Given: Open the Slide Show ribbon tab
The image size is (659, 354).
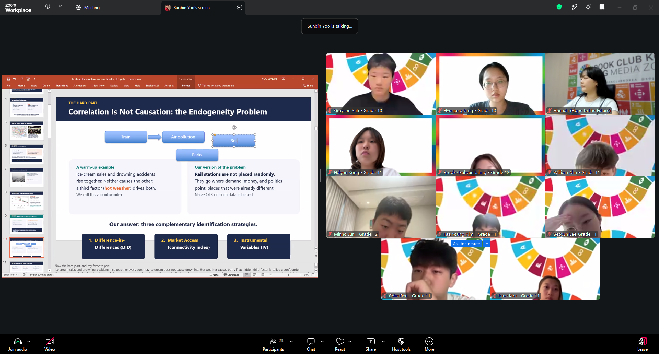Looking at the screenshot, I should click(x=98, y=86).
